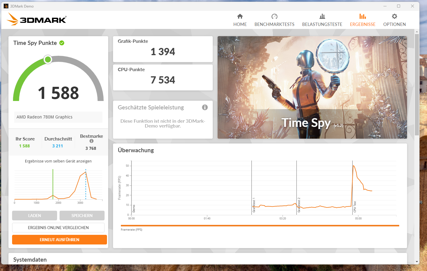Image resolution: width=427 pixels, height=271 pixels.
Task: Click the large 1 588 gauge score
Action: tap(58, 93)
